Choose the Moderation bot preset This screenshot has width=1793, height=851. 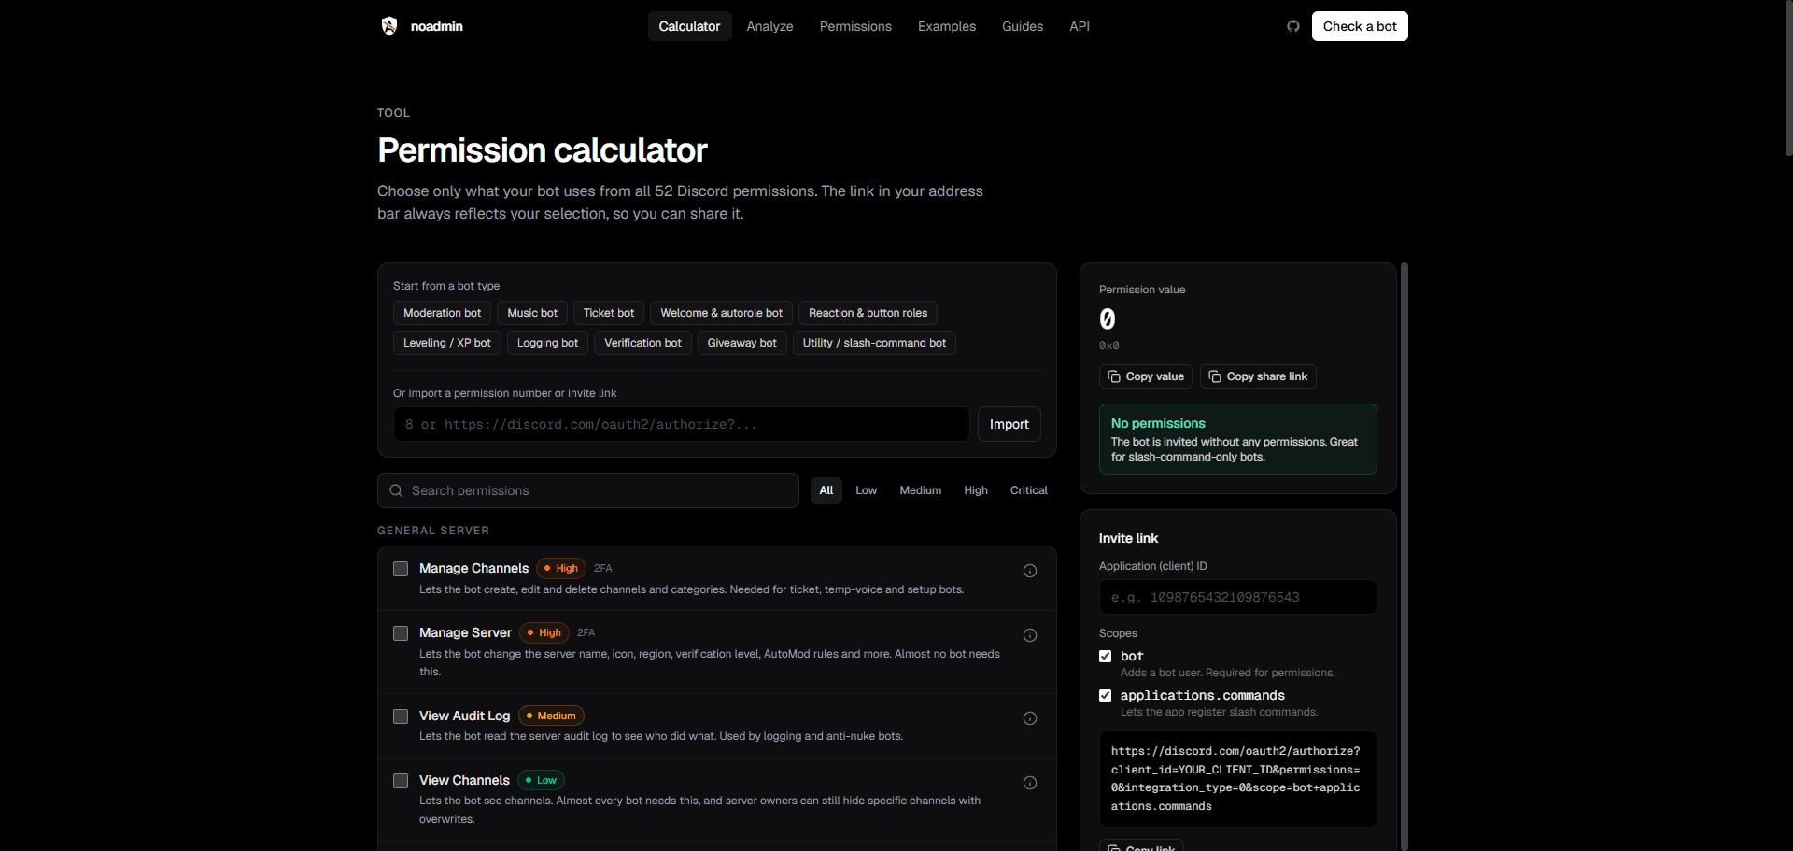click(x=442, y=313)
